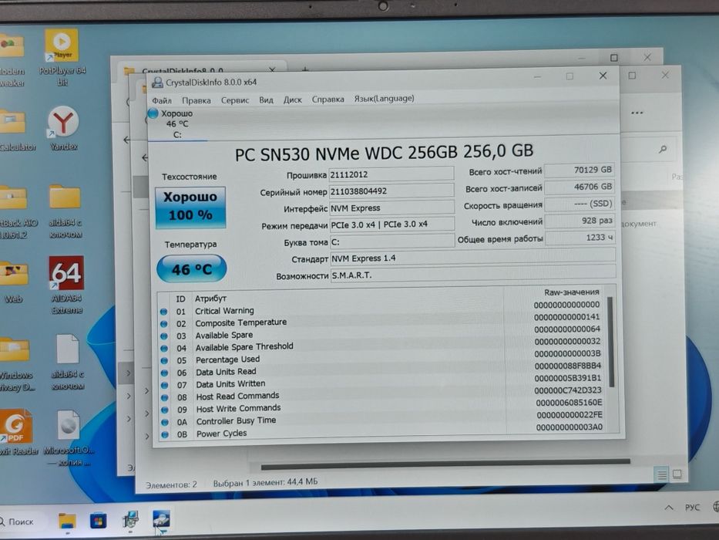Click the Хорошо 100 % health status button
The image size is (719, 540).
[x=190, y=207]
